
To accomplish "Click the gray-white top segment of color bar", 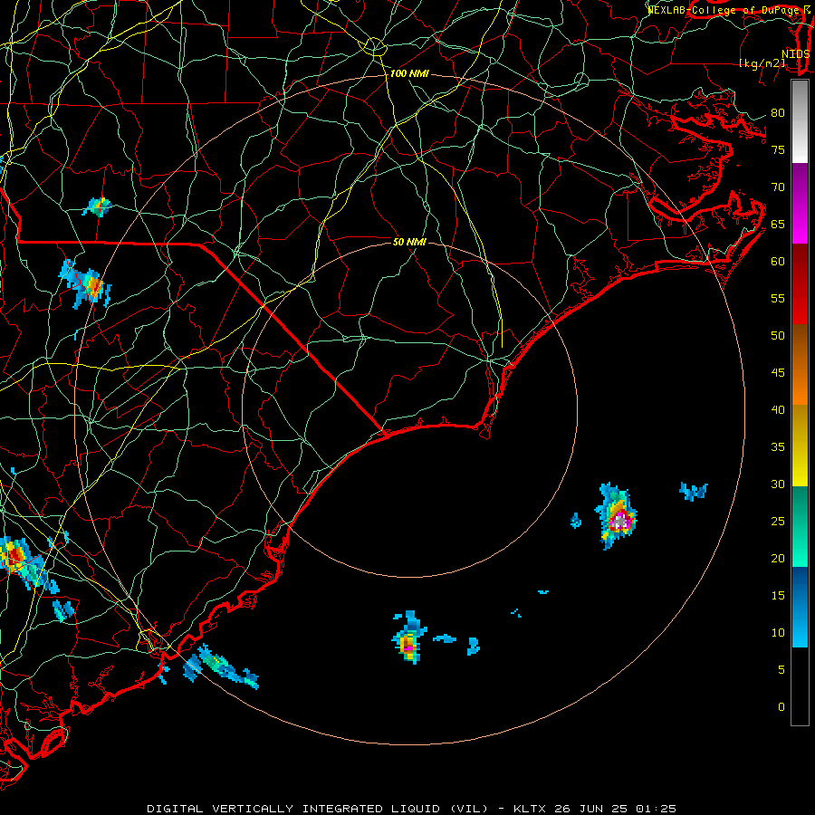I will 800,121.
